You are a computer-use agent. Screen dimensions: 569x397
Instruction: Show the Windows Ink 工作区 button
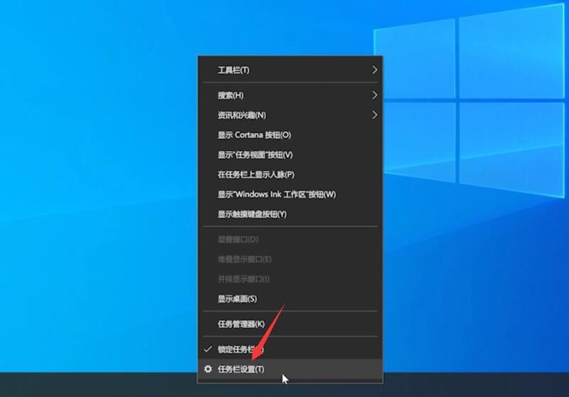pyautogui.click(x=276, y=194)
